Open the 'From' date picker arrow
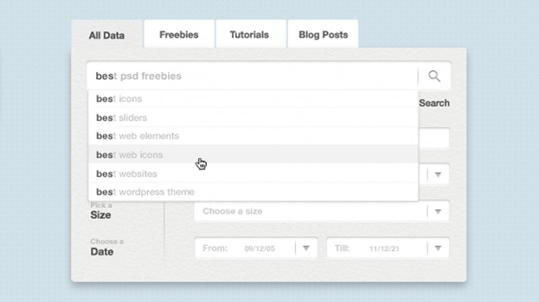The height and width of the screenshot is (302, 539). coord(306,248)
